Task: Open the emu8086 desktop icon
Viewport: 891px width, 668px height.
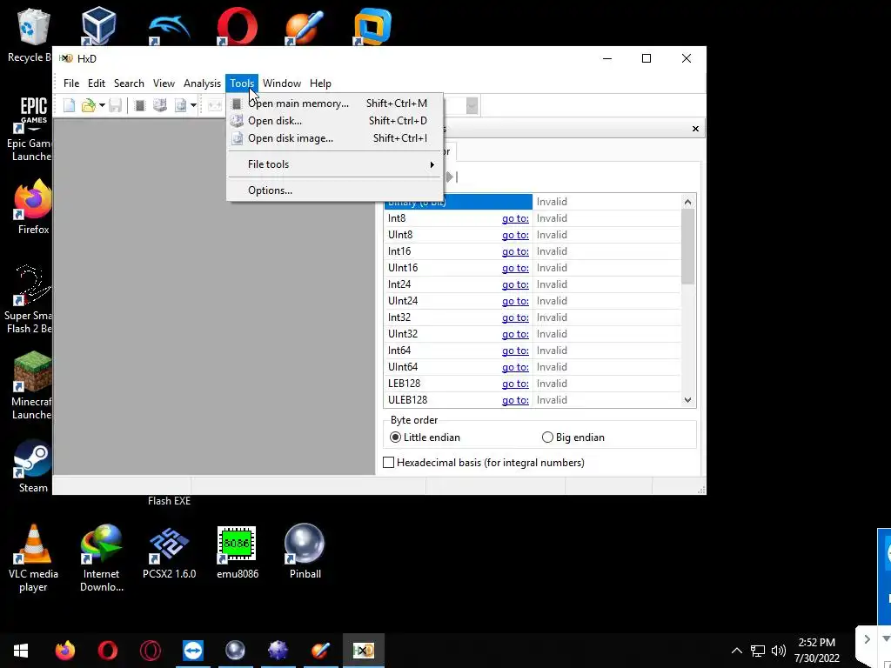Action: point(237,551)
